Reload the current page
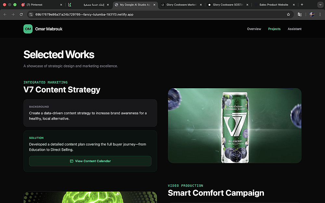Screen dimensions: 325x203 pyautogui.click(x=21, y=14)
